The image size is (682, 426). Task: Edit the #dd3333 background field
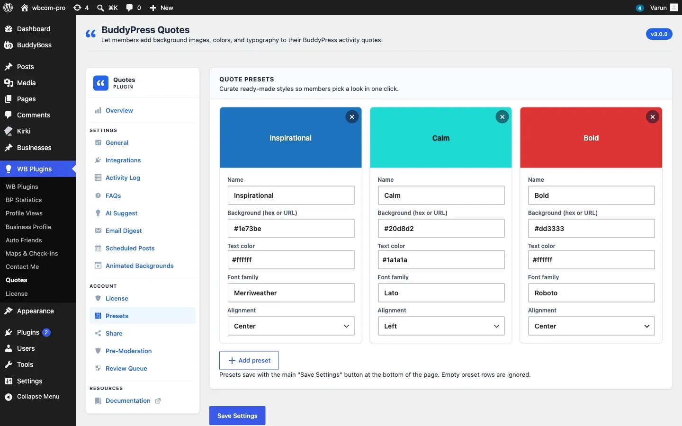click(x=591, y=229)
